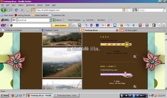Open Yahoo toolbar settings gear icon
Viewport: 167px width, 98px height.
164,25
